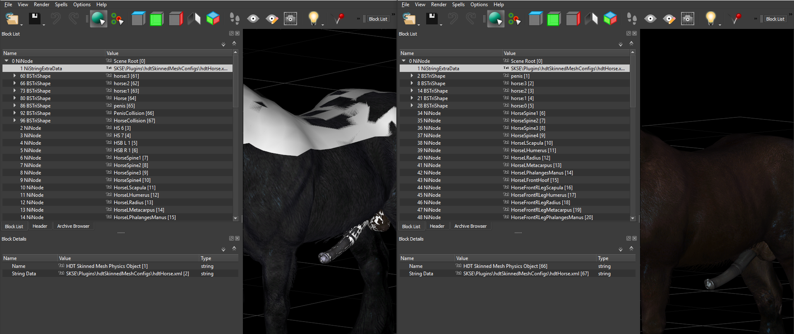Collapse all double-chevron in left Block List

234,43
